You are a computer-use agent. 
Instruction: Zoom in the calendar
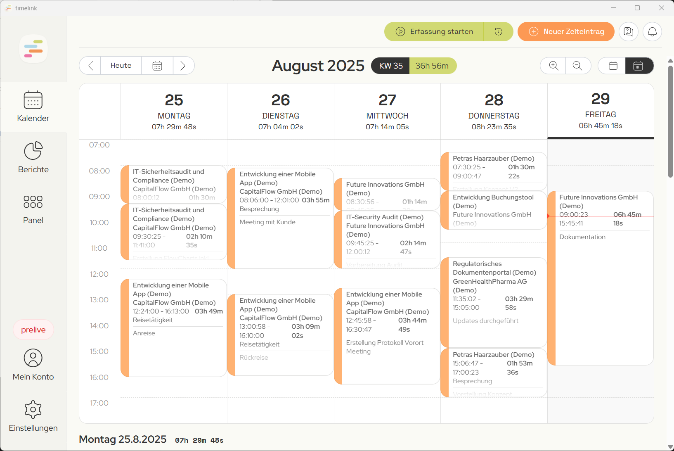pyautogui.click(x=553, y=66)
